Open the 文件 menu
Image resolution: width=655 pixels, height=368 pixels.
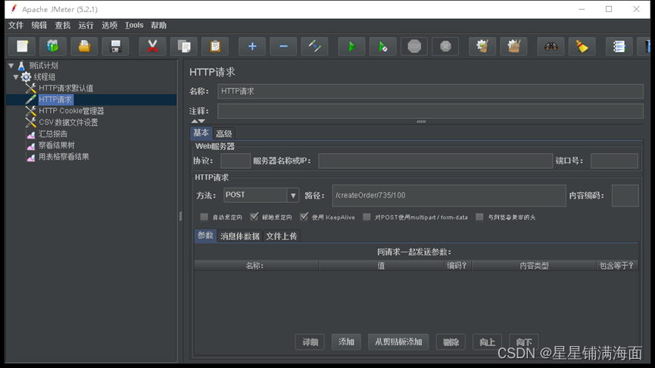[x=16, y=26]
